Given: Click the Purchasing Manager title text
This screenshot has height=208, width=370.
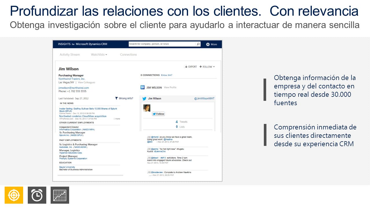Looking at the screenshot, I should [x=71, y=75].
